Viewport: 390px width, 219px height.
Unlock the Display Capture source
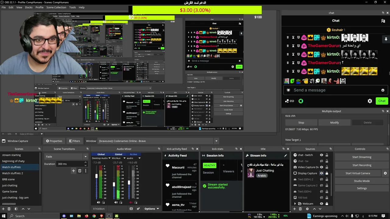tap(327, 173)
